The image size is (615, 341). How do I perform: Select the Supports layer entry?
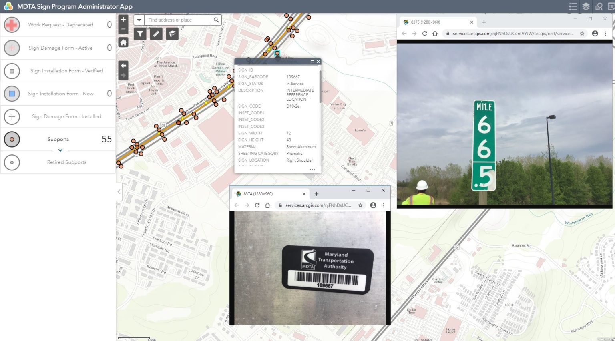coord(58,139)
